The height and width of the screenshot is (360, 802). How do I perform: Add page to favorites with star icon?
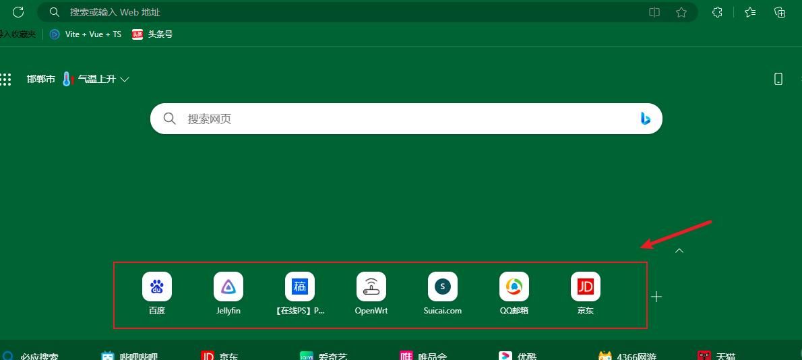pyautogui.click(x=681, y=12)
